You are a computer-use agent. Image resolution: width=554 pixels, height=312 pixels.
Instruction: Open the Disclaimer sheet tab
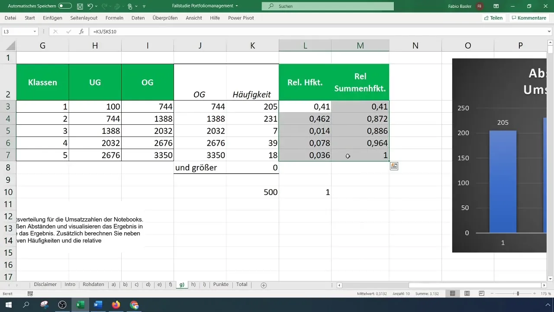(45, 285)
